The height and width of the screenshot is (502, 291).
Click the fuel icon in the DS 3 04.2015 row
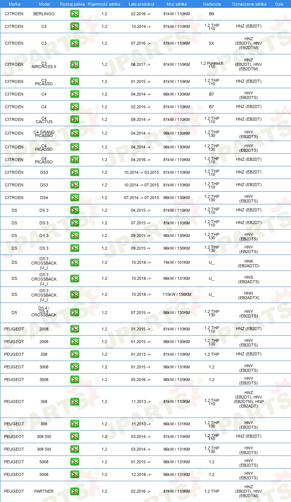[x=74, y=211]
